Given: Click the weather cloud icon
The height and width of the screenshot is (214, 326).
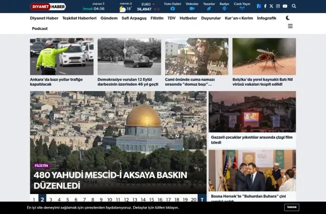Looking at the screenshot, I should point(122,9).
